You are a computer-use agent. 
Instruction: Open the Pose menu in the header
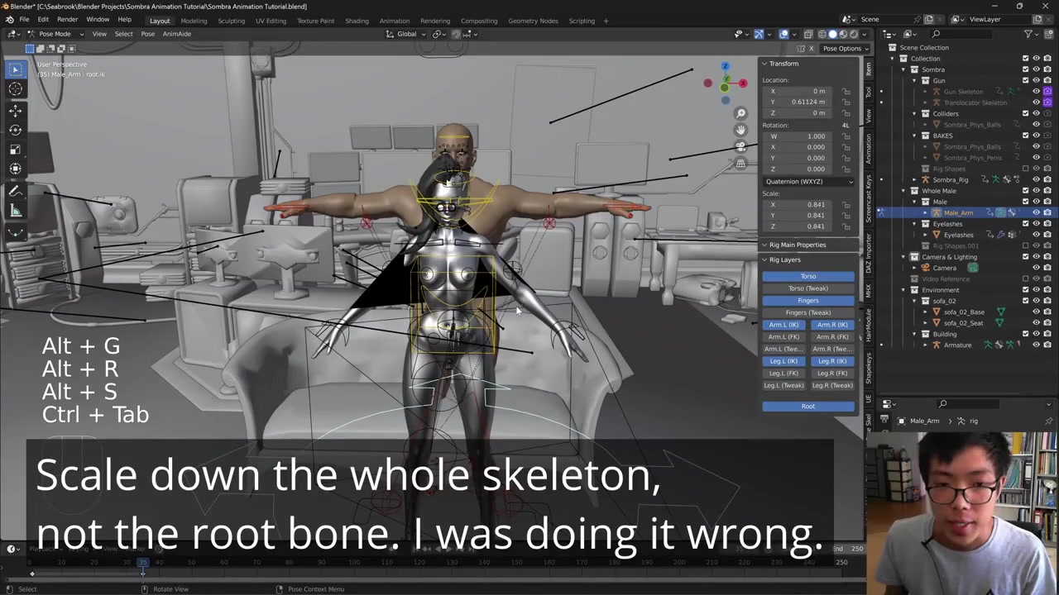click(147, 34)
